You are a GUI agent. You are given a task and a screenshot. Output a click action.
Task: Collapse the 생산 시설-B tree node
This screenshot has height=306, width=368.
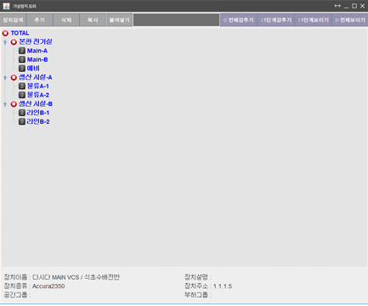[x=5, y=104]
